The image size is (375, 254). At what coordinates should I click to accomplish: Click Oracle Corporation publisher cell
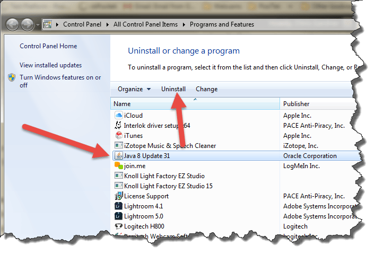(310, 156)
